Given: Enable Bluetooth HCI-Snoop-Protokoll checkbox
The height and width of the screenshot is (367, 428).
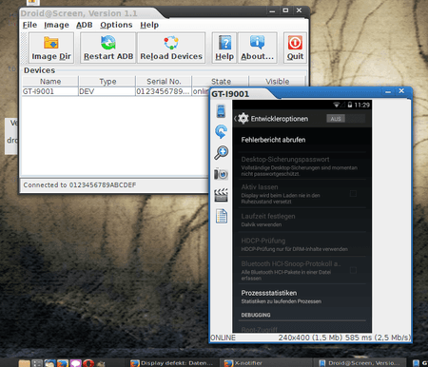Looking at the screenshot, I should pyautogui.click(x=353, y=270).
